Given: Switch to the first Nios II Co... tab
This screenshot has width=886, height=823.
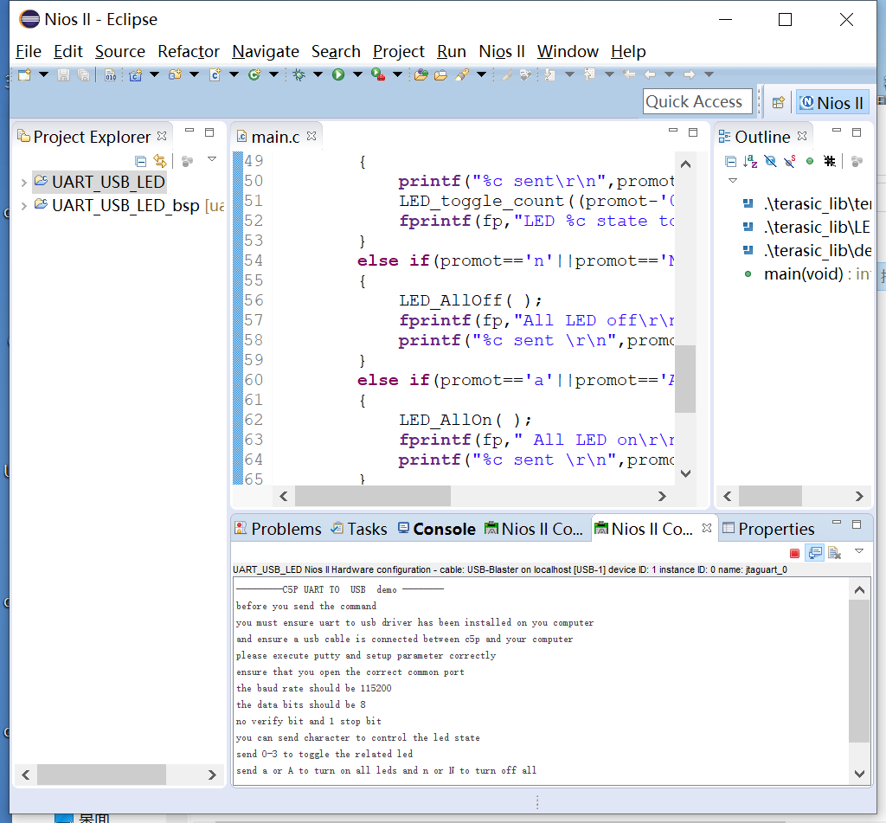Looking at the screenshot, I should pos(534,529).
